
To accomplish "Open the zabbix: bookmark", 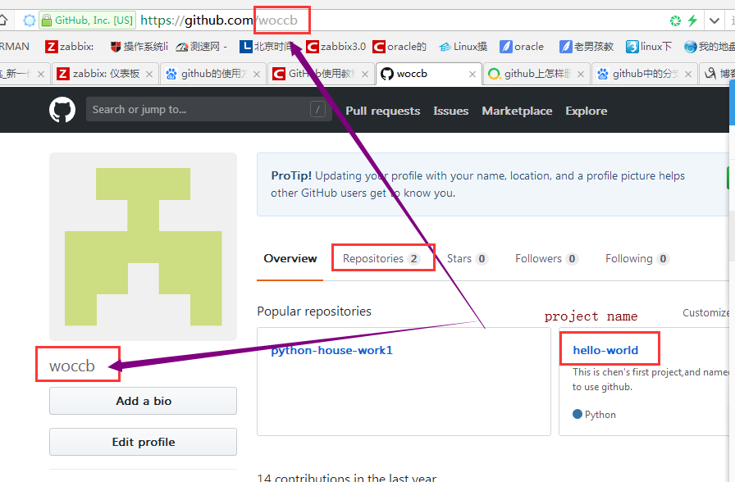I will [x=70, y=47].
